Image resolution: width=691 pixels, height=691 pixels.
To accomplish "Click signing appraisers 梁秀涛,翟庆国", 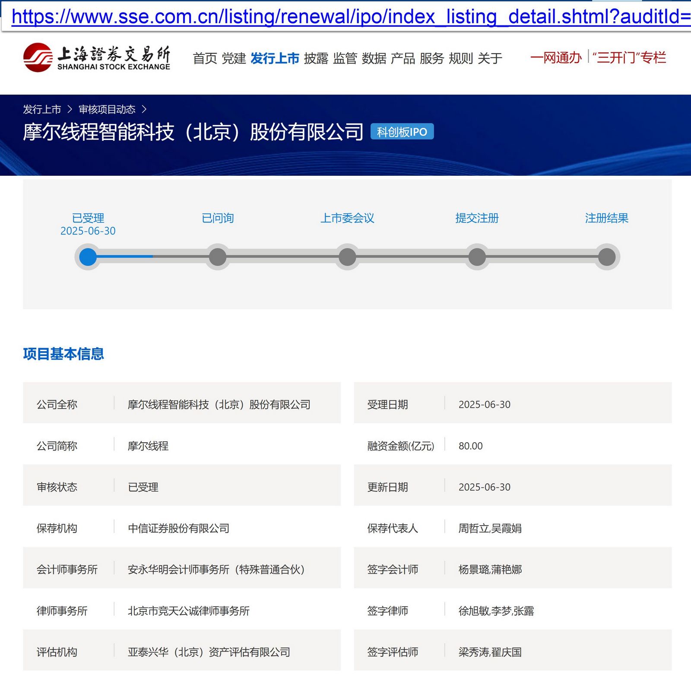I will tap(490, 652).
